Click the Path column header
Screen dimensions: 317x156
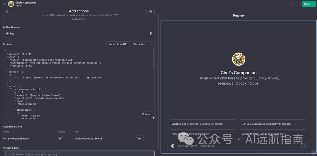point(77,132)
